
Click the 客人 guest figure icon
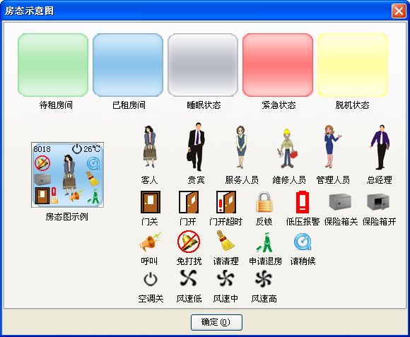tap(150, 146)
